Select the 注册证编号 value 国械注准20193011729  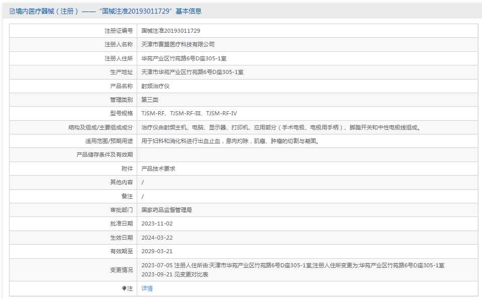[x=170, y=31]
